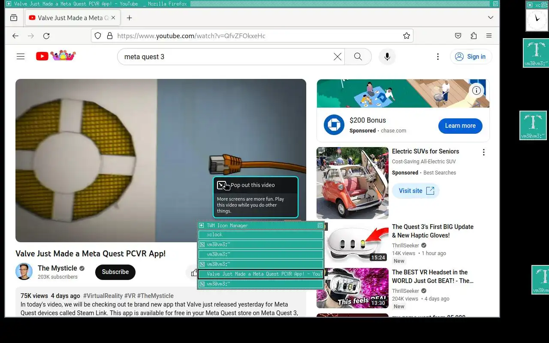This screenshot has height=343, width=549.
Task: Open The BEST VR Headset in the WORLD title
Action: click(x=433, y=277)
